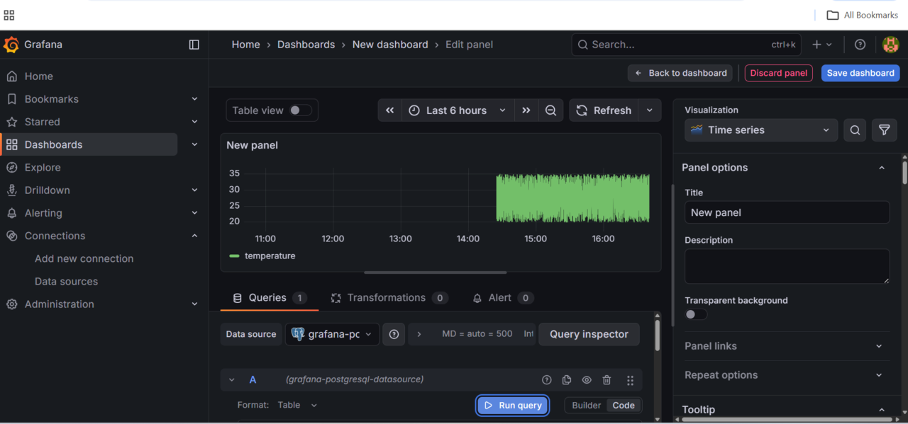
Task: Open Alerting from the sidebar
Action: point(42,212)
